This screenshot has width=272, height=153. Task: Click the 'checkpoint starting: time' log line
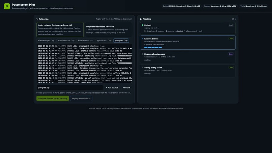pos(71,46)
